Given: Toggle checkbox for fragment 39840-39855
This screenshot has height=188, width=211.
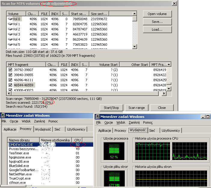Looking at the screenshot, I should 11,75.
